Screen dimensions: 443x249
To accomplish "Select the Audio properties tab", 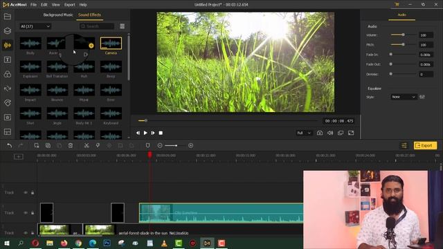I will coord(401,15).
